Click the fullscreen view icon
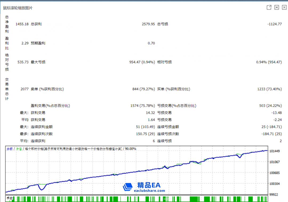Screen dimensions: 288x202 pos(277,7)
